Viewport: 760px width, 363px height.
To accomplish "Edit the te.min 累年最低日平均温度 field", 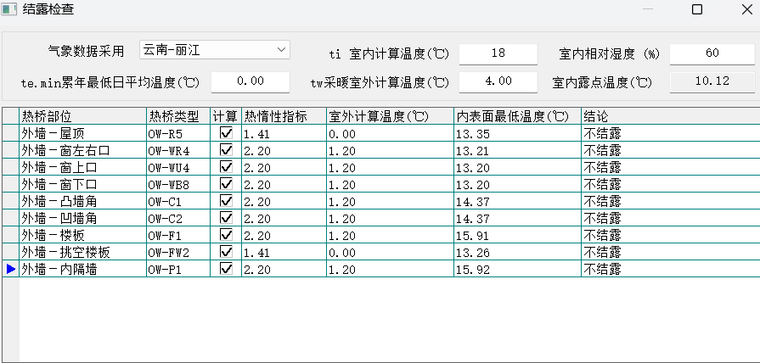I will tap(251, 81).
